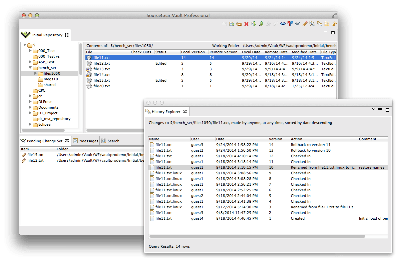Minimize the Initial Repository view panel

[x=326, y=32]
